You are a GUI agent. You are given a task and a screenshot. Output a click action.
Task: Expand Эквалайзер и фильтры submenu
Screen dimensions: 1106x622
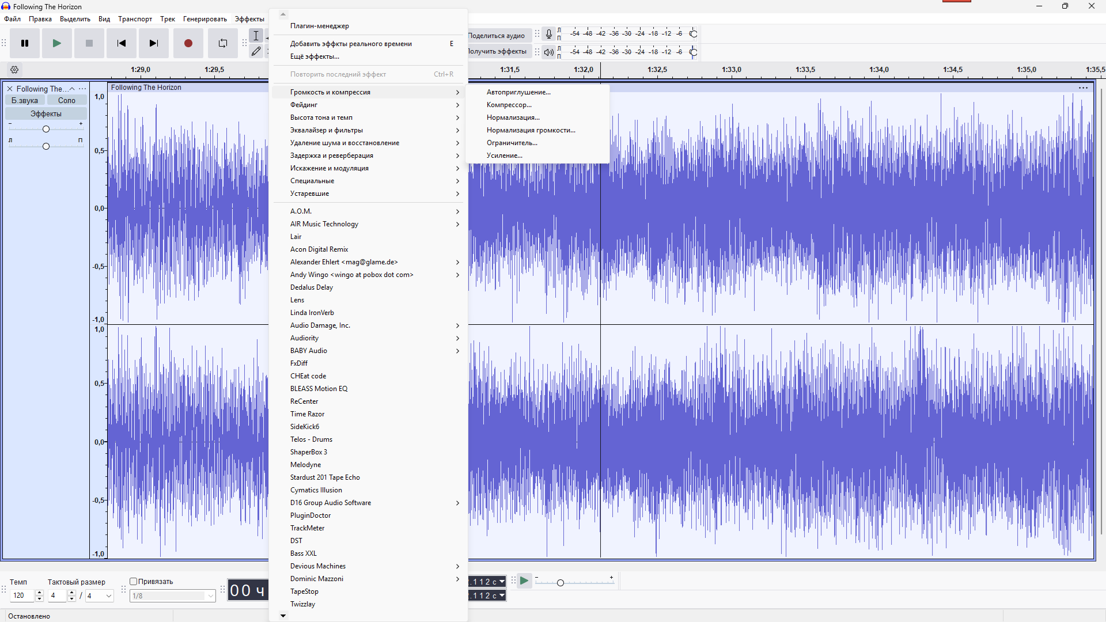click(x=368, y=130)
